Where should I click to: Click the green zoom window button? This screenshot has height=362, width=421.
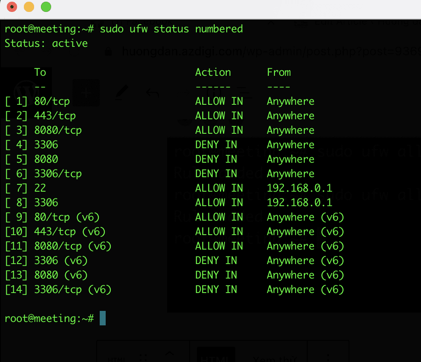[46, 7]
